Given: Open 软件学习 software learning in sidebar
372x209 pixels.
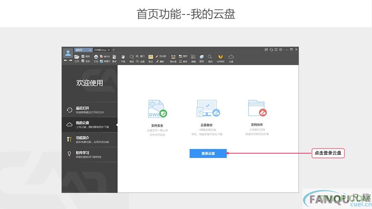Looking at the screenshot, I should [x=89, y=154].
